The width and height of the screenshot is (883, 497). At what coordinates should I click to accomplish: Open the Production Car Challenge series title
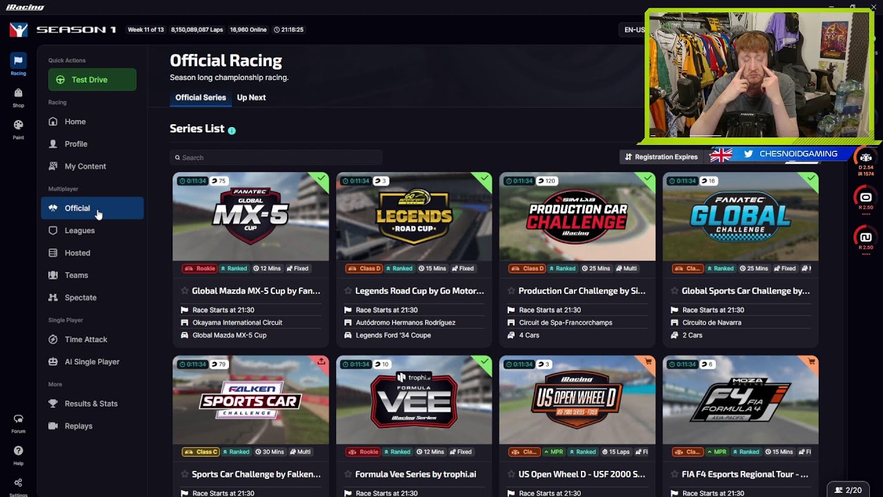[582, 291]
